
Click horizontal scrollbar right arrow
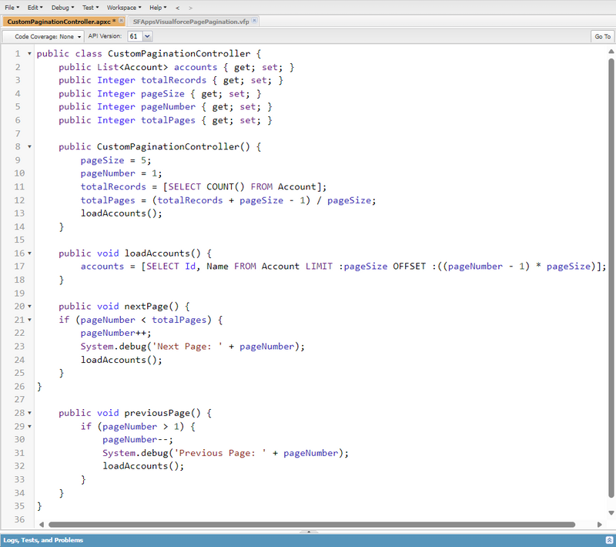tap(600, 525)
